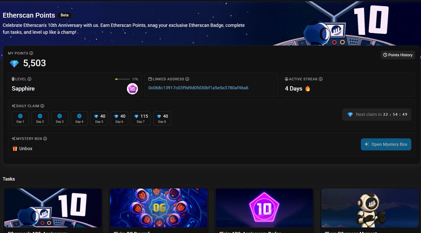Click the info icon beside ACTIVE STREAK

click(321, 79)
